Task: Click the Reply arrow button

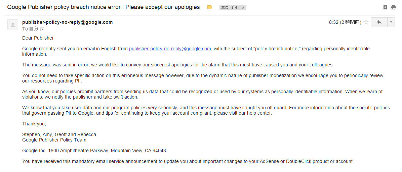Action: click(x=379, y=22)
